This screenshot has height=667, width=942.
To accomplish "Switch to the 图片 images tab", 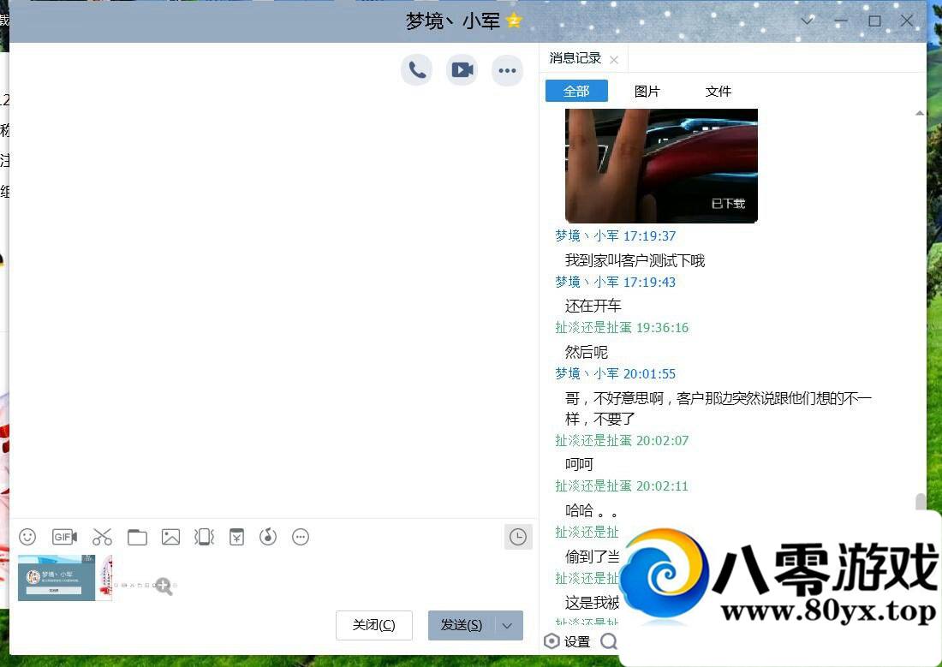I will pyautogui.click(x=647, y=91).
